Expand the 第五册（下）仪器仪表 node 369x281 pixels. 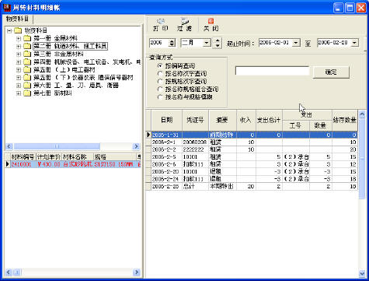19,78
